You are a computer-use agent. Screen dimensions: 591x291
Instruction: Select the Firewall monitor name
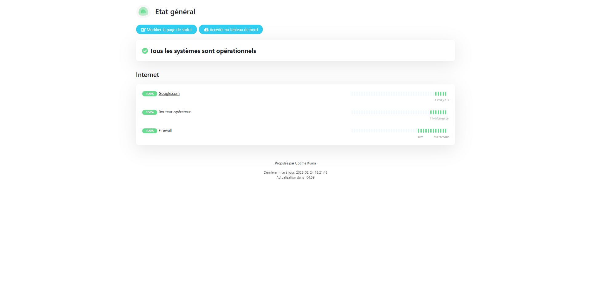click(165, 131)
